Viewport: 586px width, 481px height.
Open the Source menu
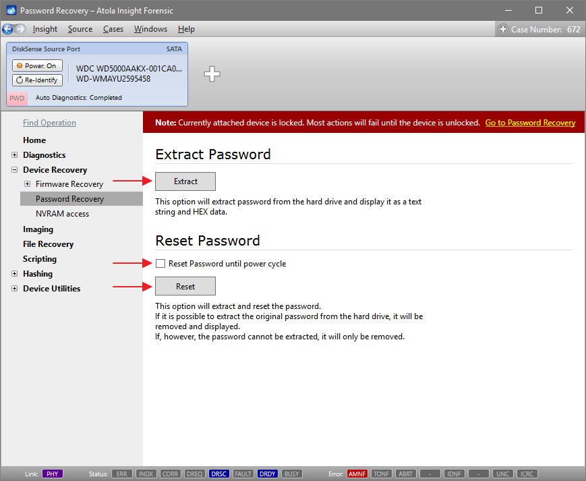tap(80, 29)
